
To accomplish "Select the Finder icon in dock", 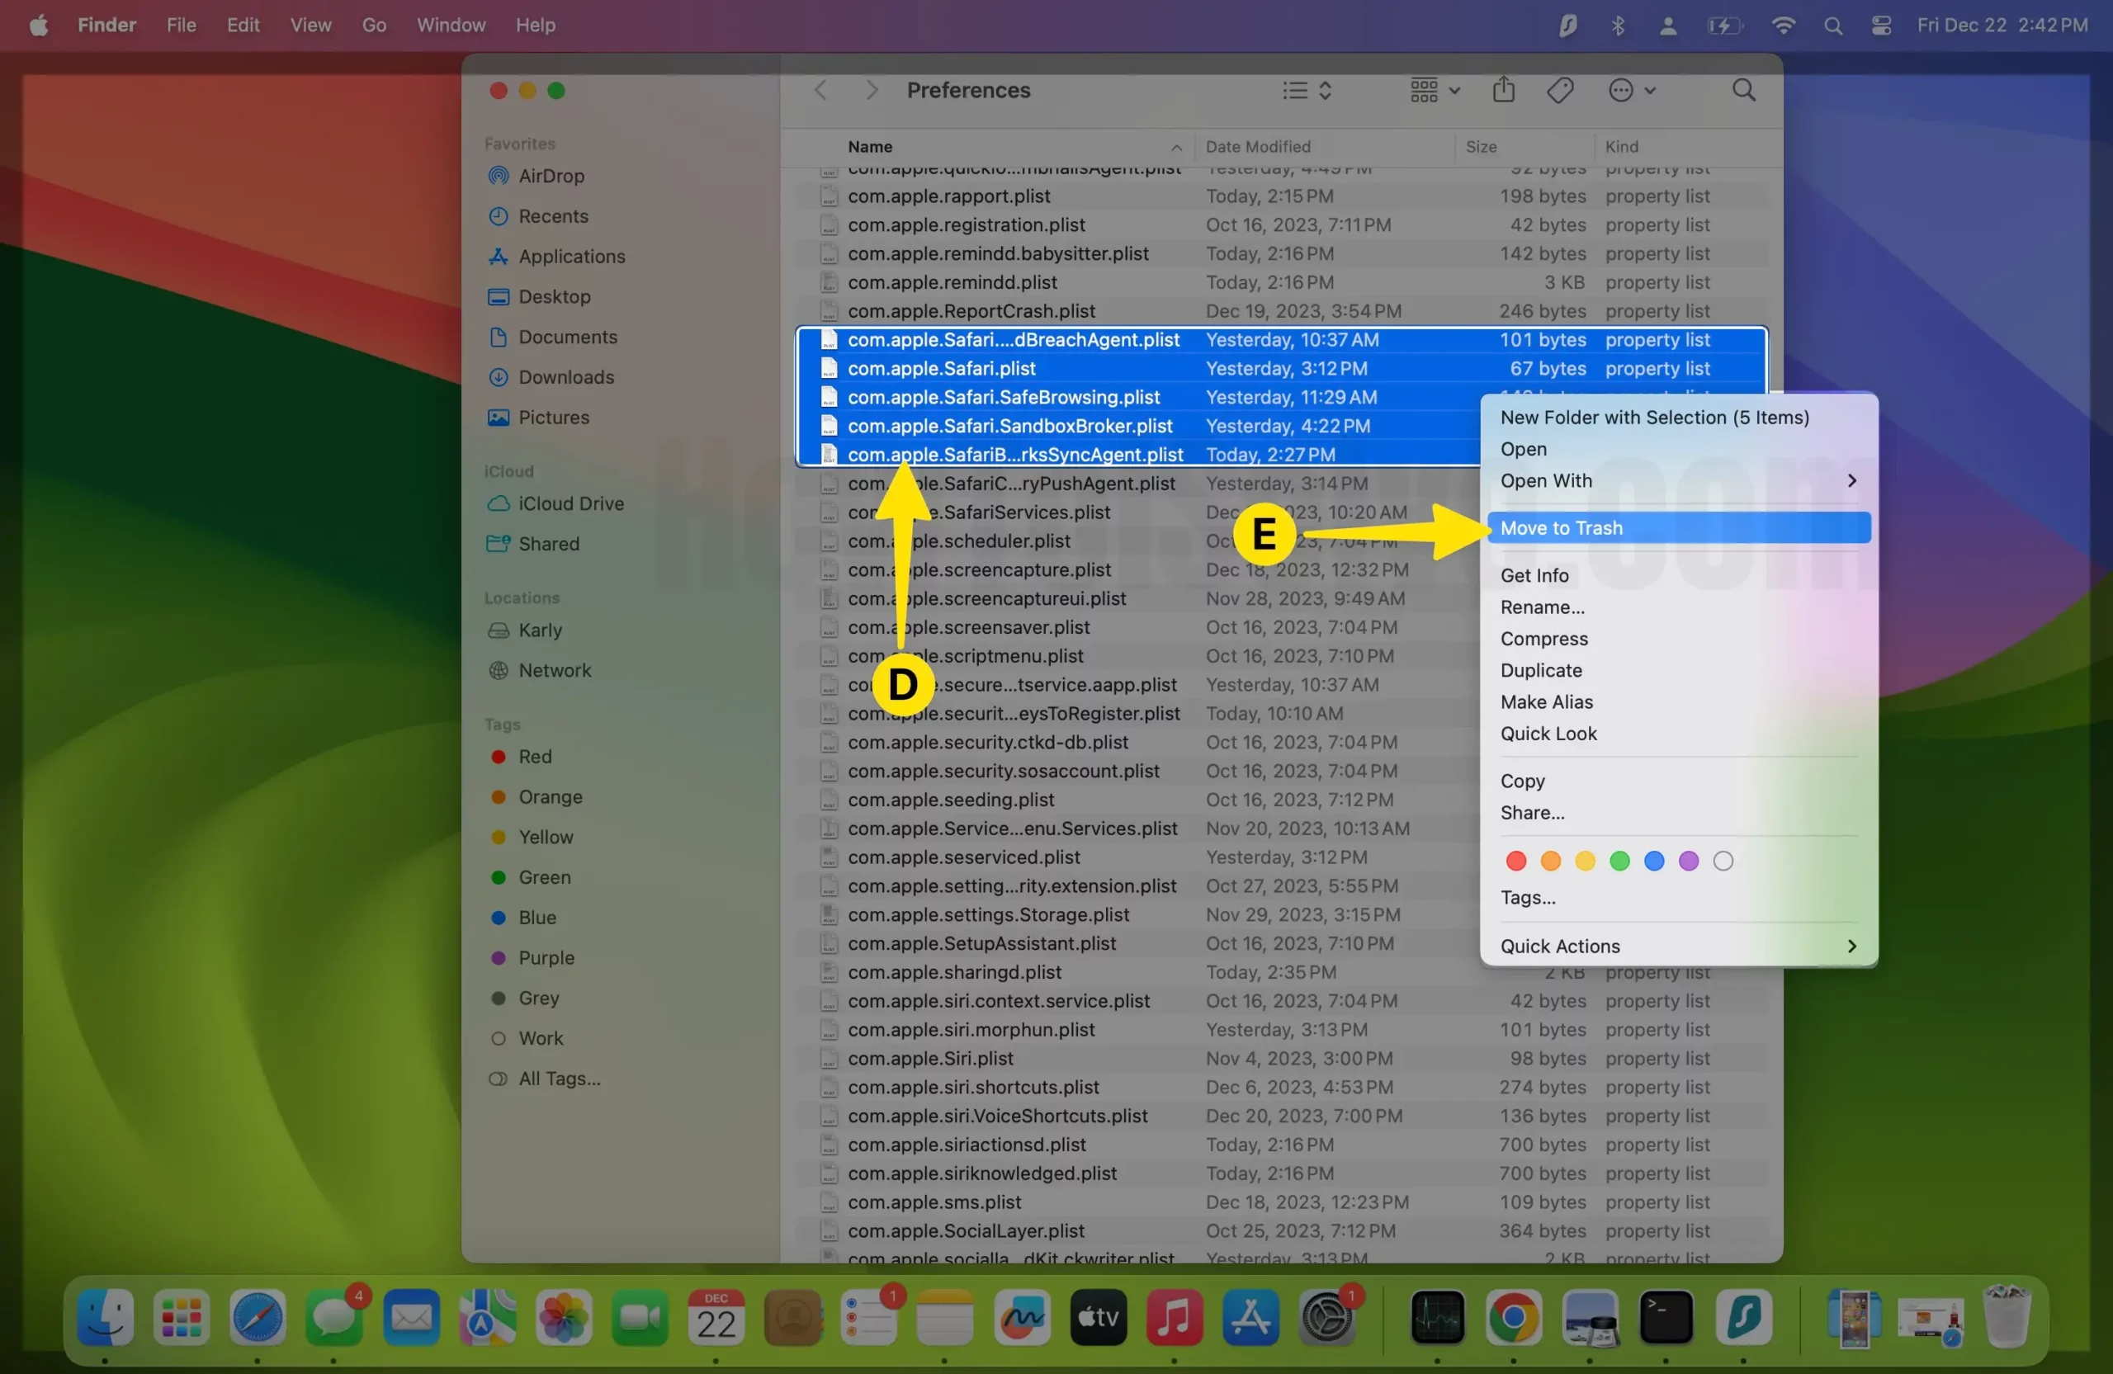I will click(x=105, y=1317).
